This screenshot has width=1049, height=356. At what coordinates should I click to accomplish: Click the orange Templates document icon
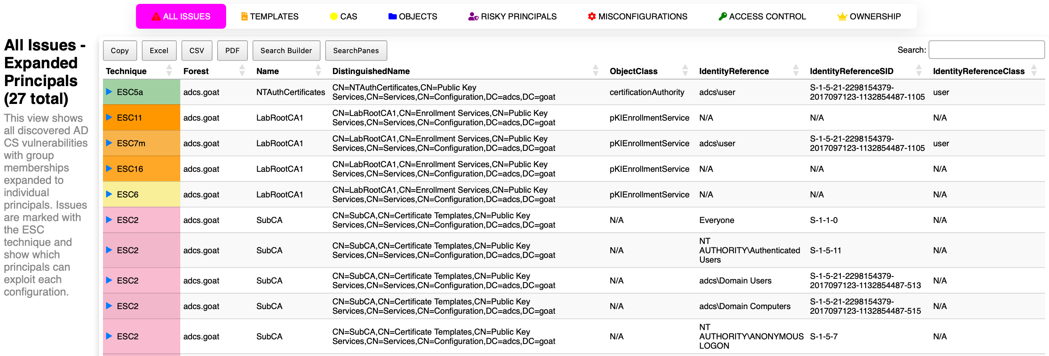pos(244,17)
